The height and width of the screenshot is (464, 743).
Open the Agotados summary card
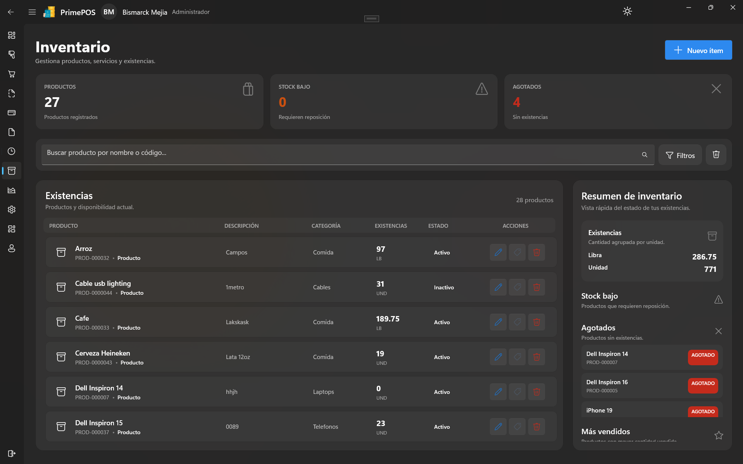618,101
